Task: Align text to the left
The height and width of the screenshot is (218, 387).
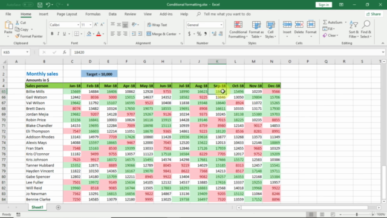Action: pyautogui.click(x=112, y=34)
